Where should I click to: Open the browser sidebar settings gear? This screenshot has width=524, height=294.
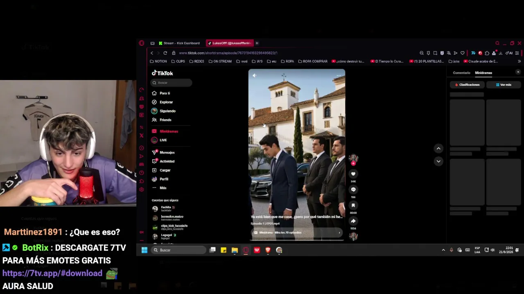tap(142, 189)
